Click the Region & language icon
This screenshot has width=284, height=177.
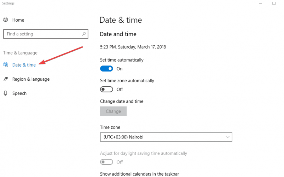tap(6, 79)
